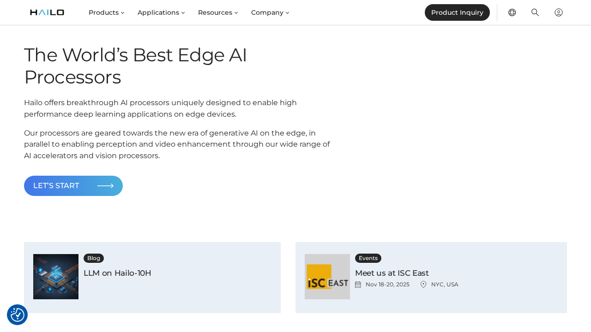Expand the Applications dropdown menu
Image resolution: width=591 pixels, height=332 pixels.
(161, 12)
